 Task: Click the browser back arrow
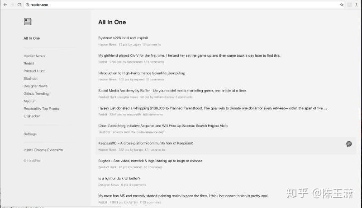click(4, 5)
